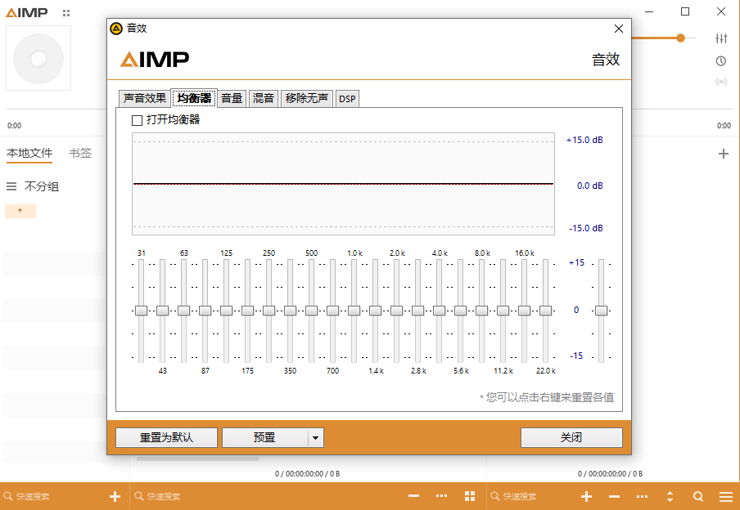
Task: Click the 175 Hz equalizer slider handle
Action: tap(247, 310)
